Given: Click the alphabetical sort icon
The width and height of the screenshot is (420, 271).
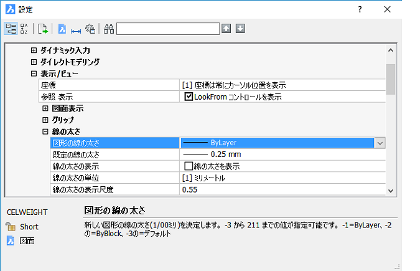Looking at the screenshot, I should click(x=24, y=29).
